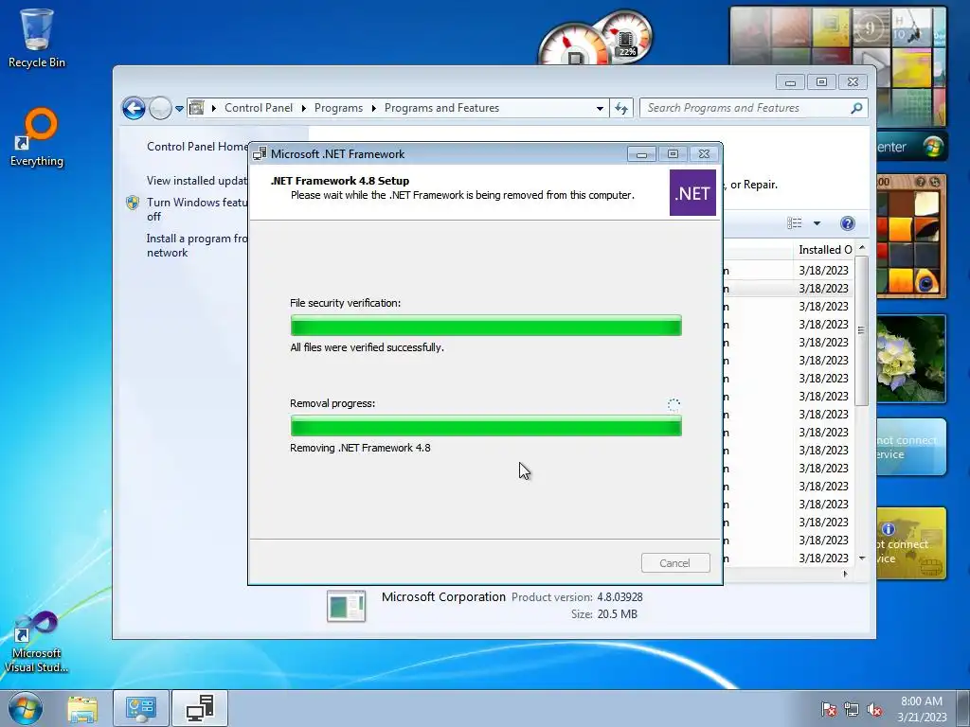Screen dimensions: 970x727
Task: Open Control Panel Home link
Action: coord(197,147)
